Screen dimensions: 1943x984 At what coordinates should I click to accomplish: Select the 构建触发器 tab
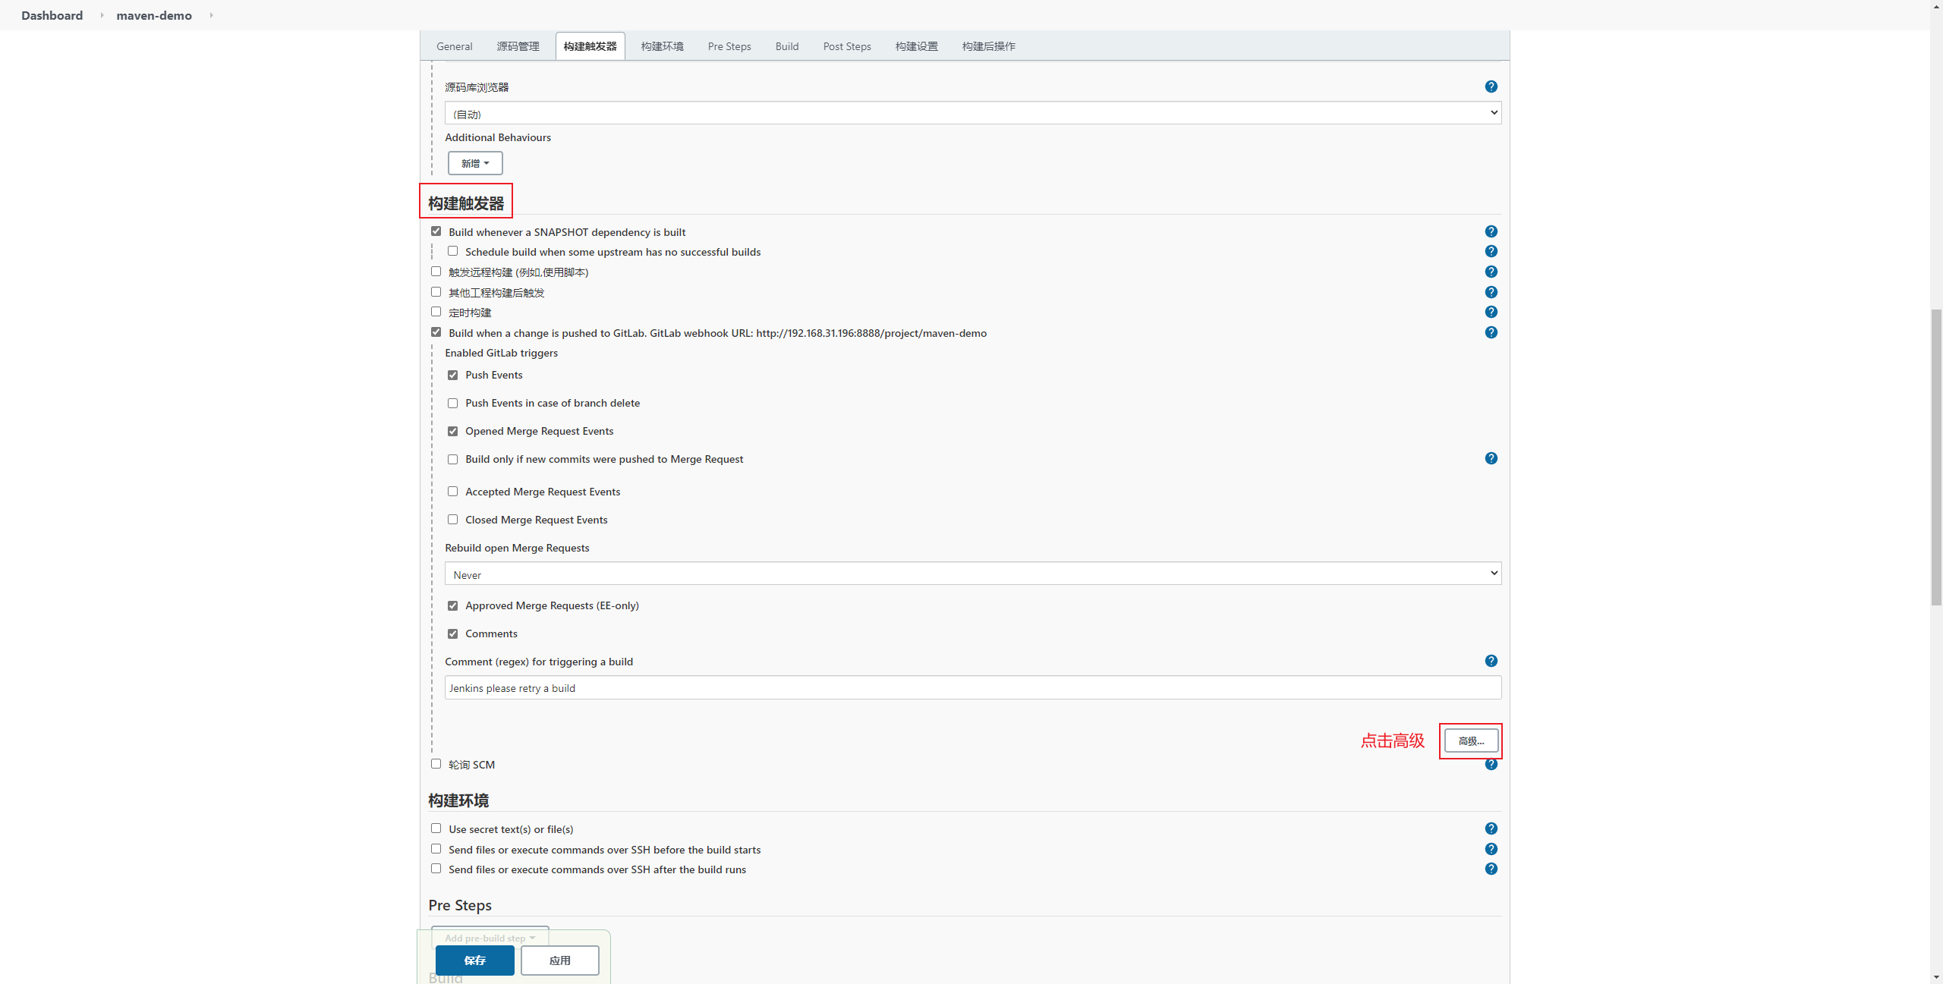(590, 46)
